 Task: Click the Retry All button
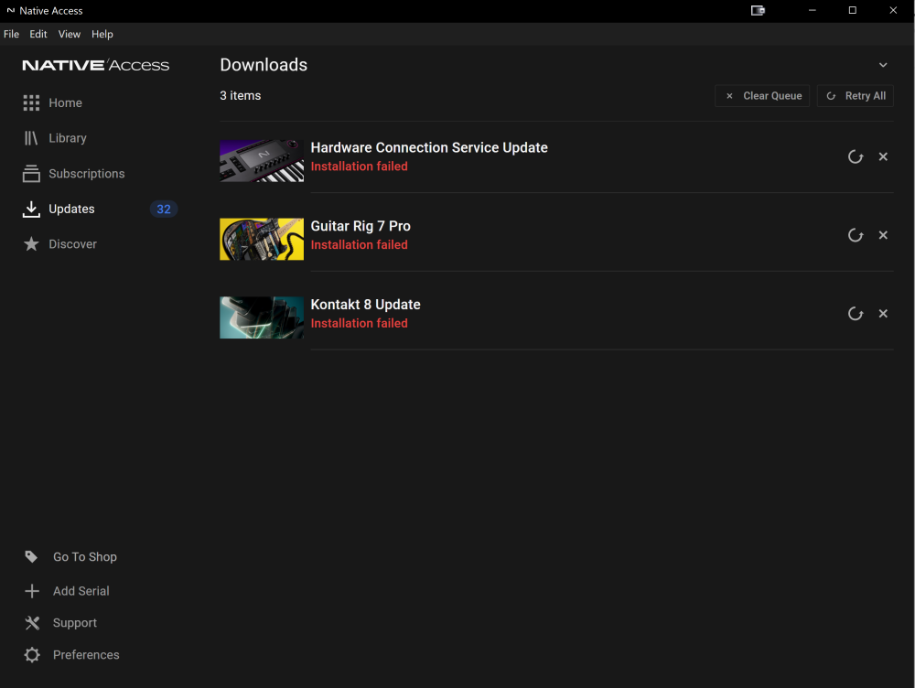[855, 96]
